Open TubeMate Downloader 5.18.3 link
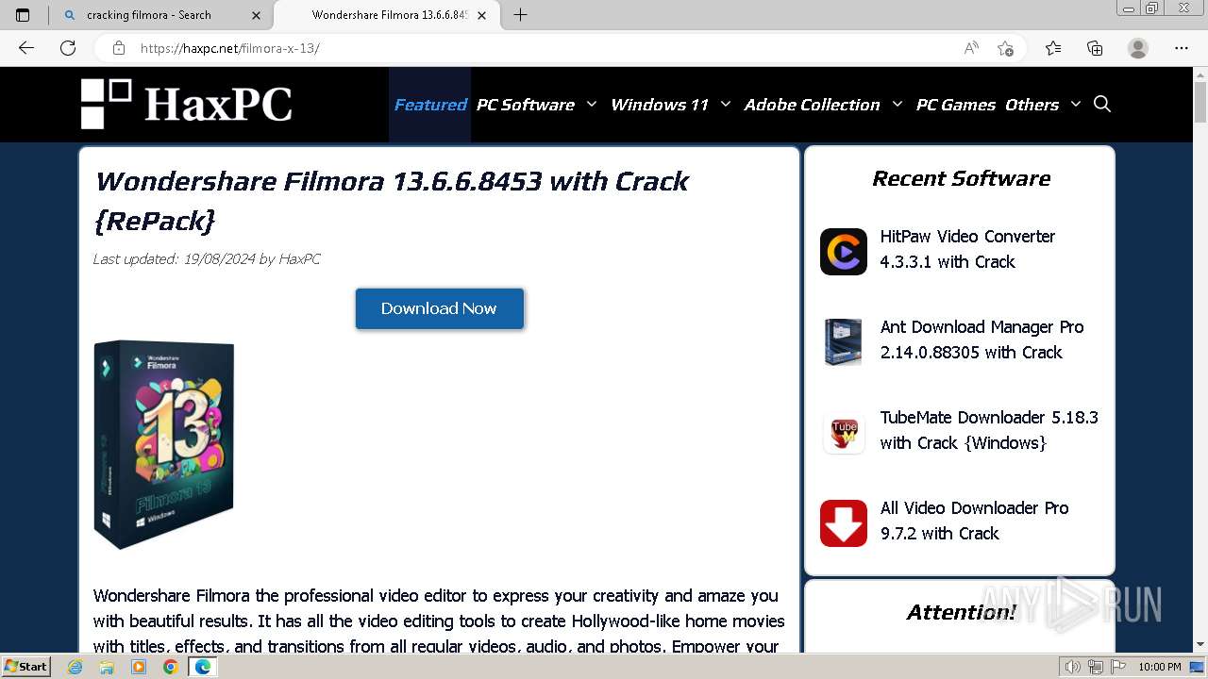The height and width of the screenshot is (679, 1208). click(989, 430)
